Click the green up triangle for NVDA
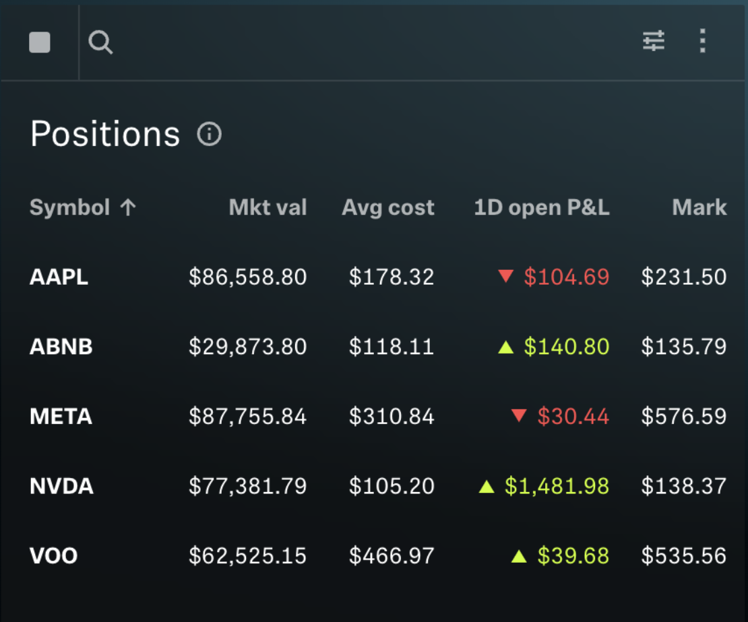748x622 pixels. tap(487, 486)
